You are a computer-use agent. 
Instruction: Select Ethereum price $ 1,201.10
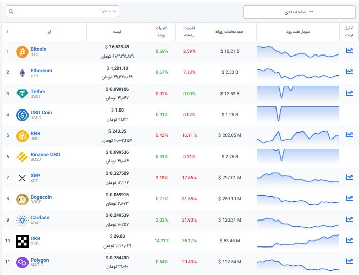click(x=117, y=68)
